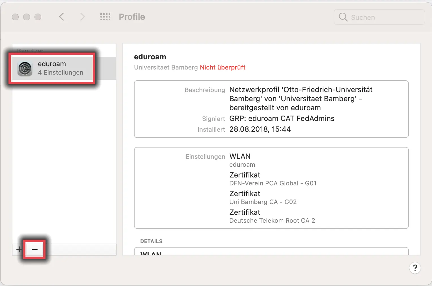Click the WLAN settings entry
The image size is (432, 286).
(240, 156)
